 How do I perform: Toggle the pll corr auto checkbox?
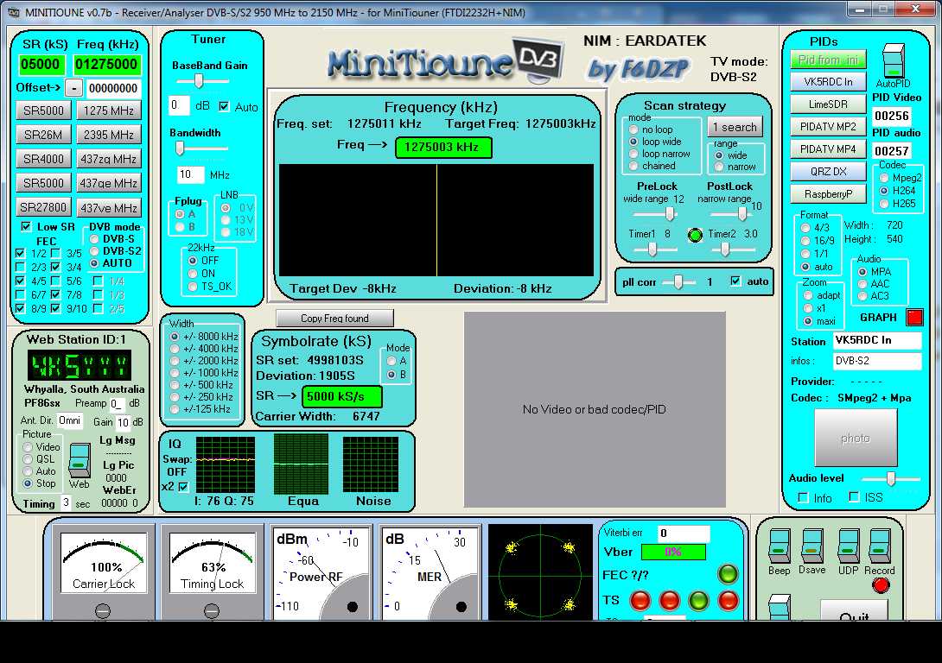(x=735, y=281)
